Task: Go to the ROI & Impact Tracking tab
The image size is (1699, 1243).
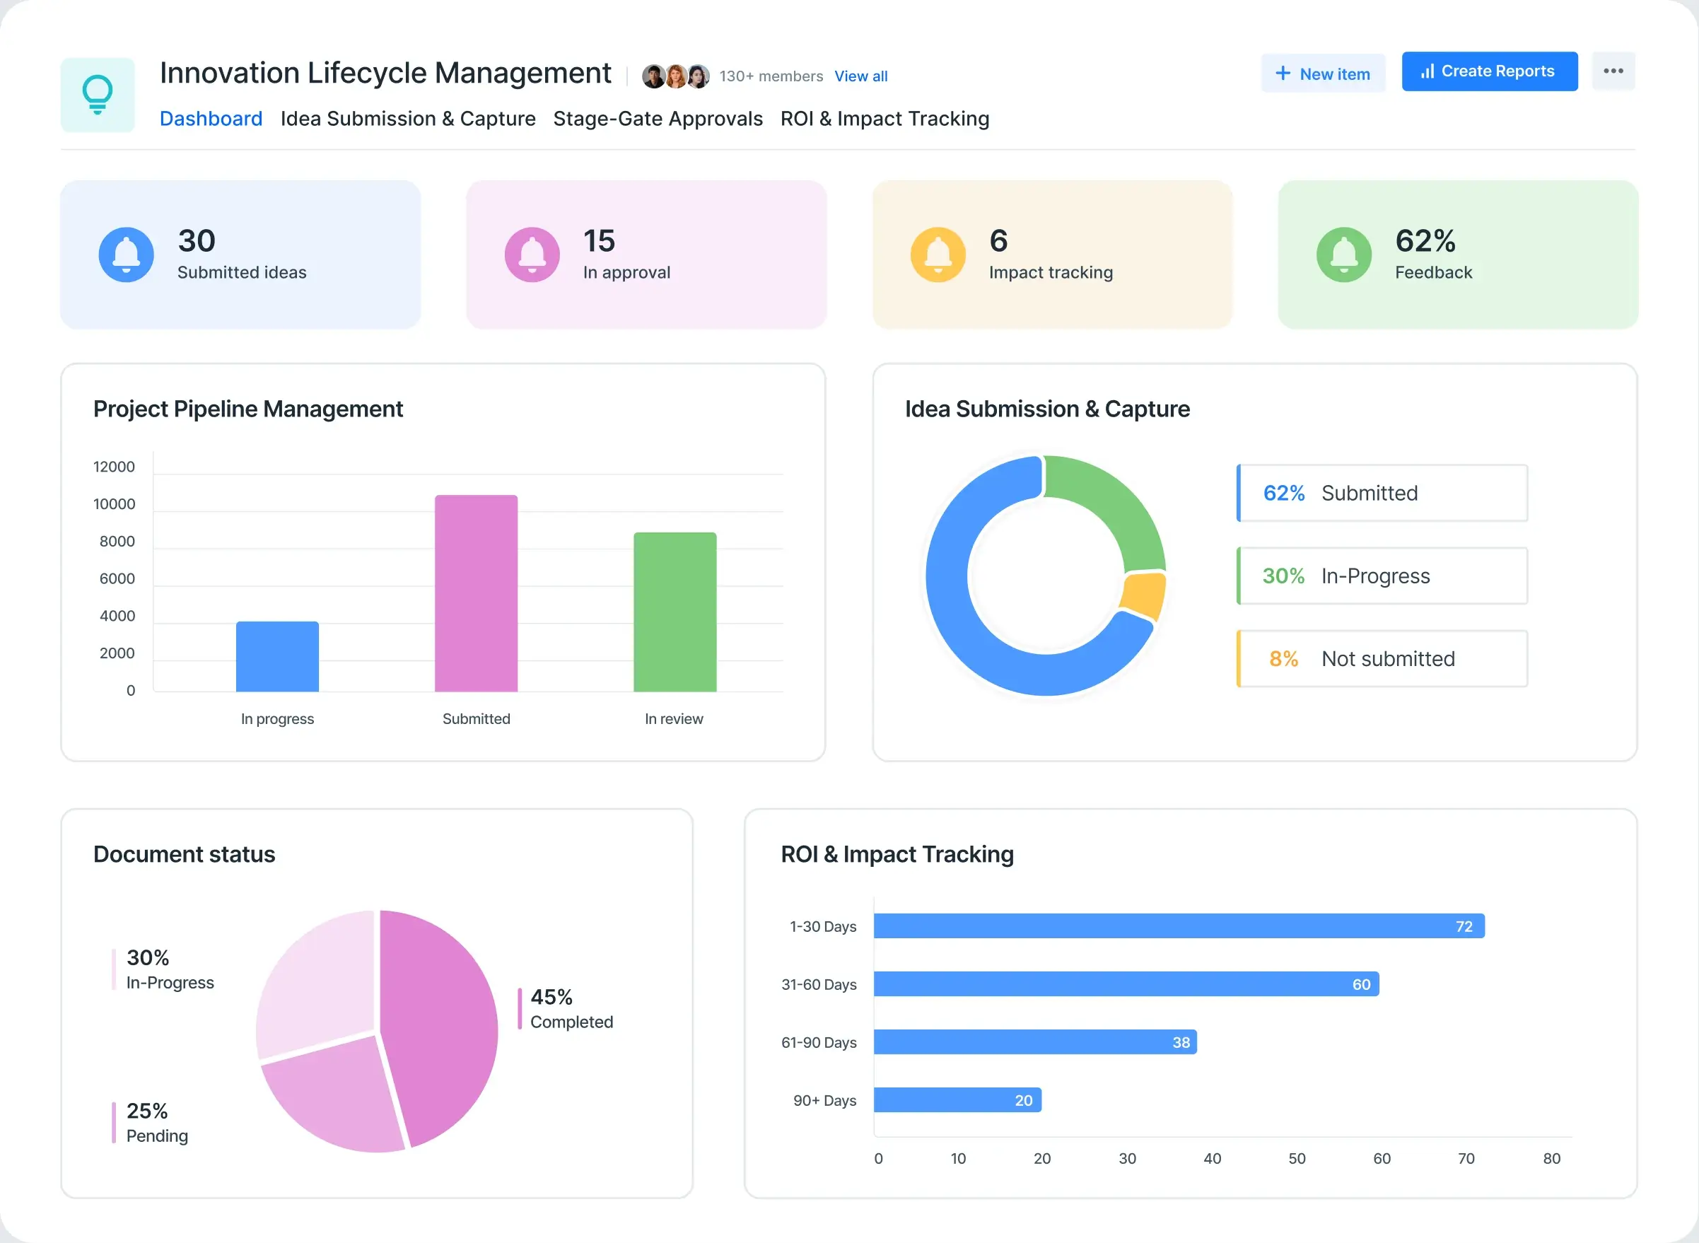Action: (884, 119)
